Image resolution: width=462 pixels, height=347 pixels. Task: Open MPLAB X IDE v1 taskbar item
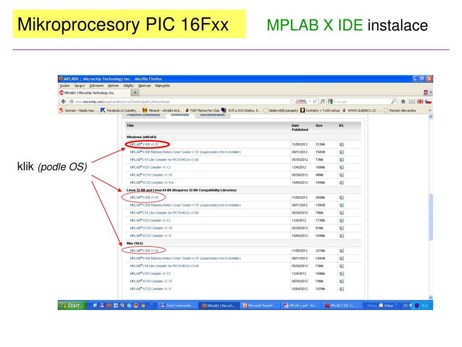click(341, 306)
